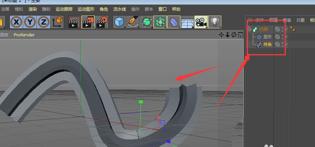The image size is (315, 147).
Task: Select the 星形 object name
Action: [x=268, y=37]
